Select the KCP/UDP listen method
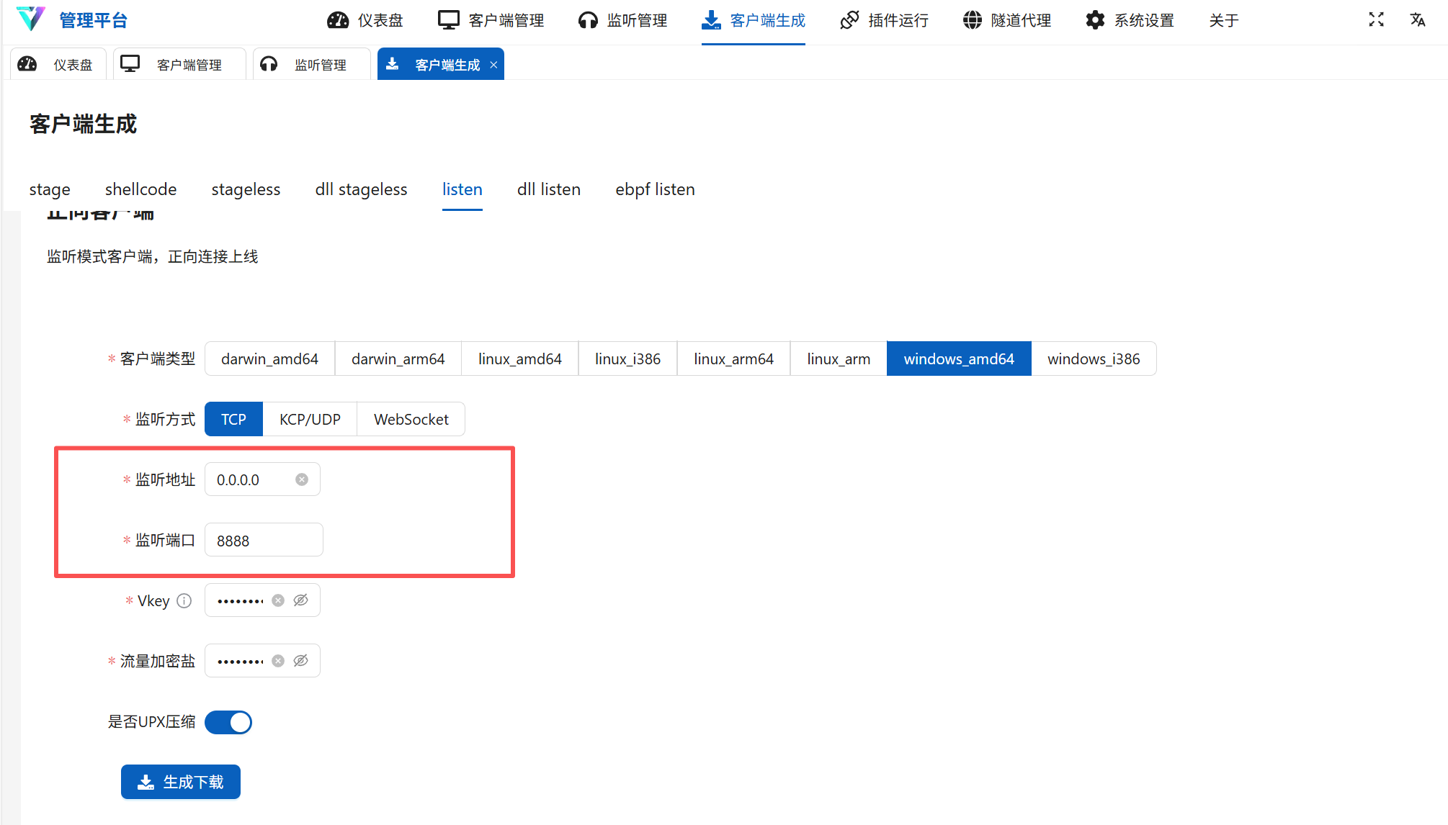Screen dimensions: 1448x825 coord(310,419)
